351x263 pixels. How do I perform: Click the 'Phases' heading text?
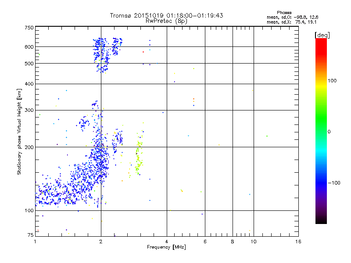(284, 13)
